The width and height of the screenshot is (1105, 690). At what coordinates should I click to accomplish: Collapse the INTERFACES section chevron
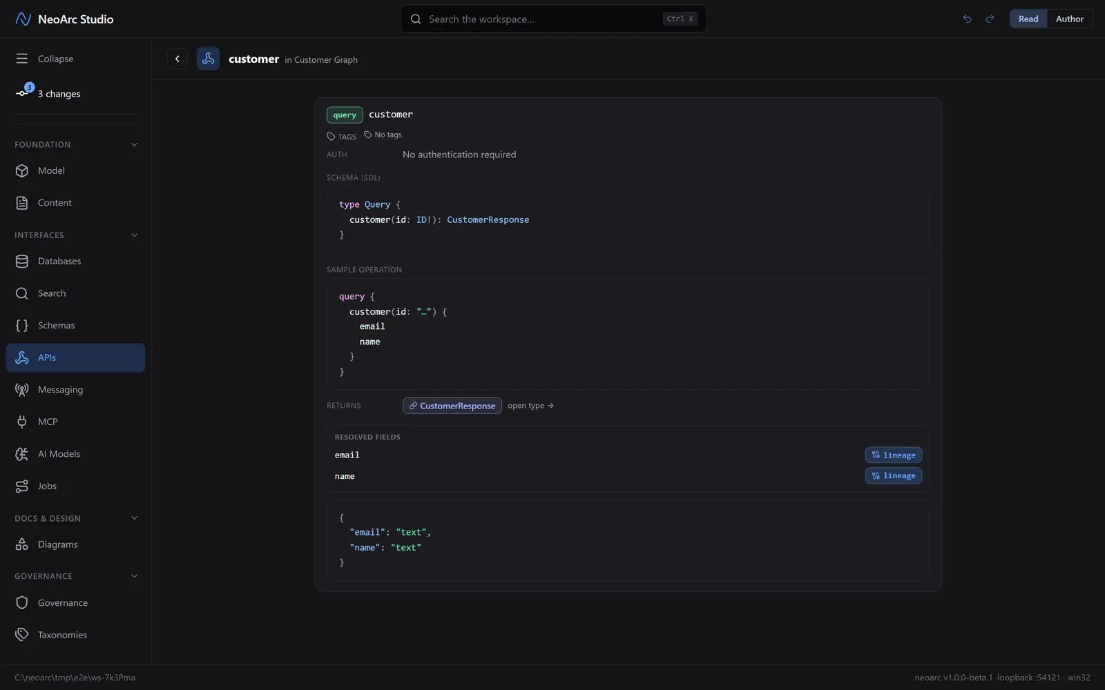[x=135, y=235]
